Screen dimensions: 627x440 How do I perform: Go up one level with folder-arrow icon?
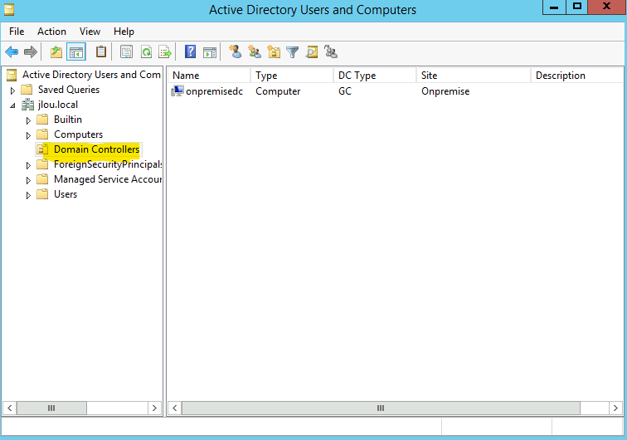(56, 51)
